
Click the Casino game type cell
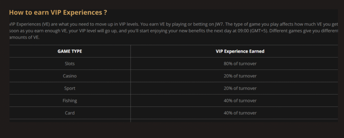(70, 76)
